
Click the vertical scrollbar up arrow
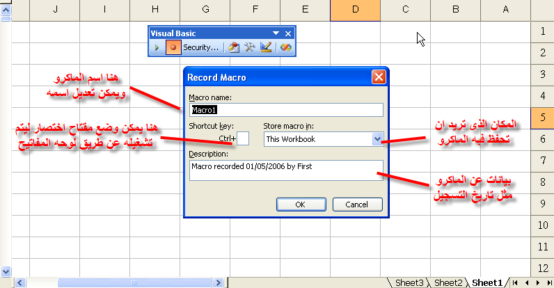(6, 10)
